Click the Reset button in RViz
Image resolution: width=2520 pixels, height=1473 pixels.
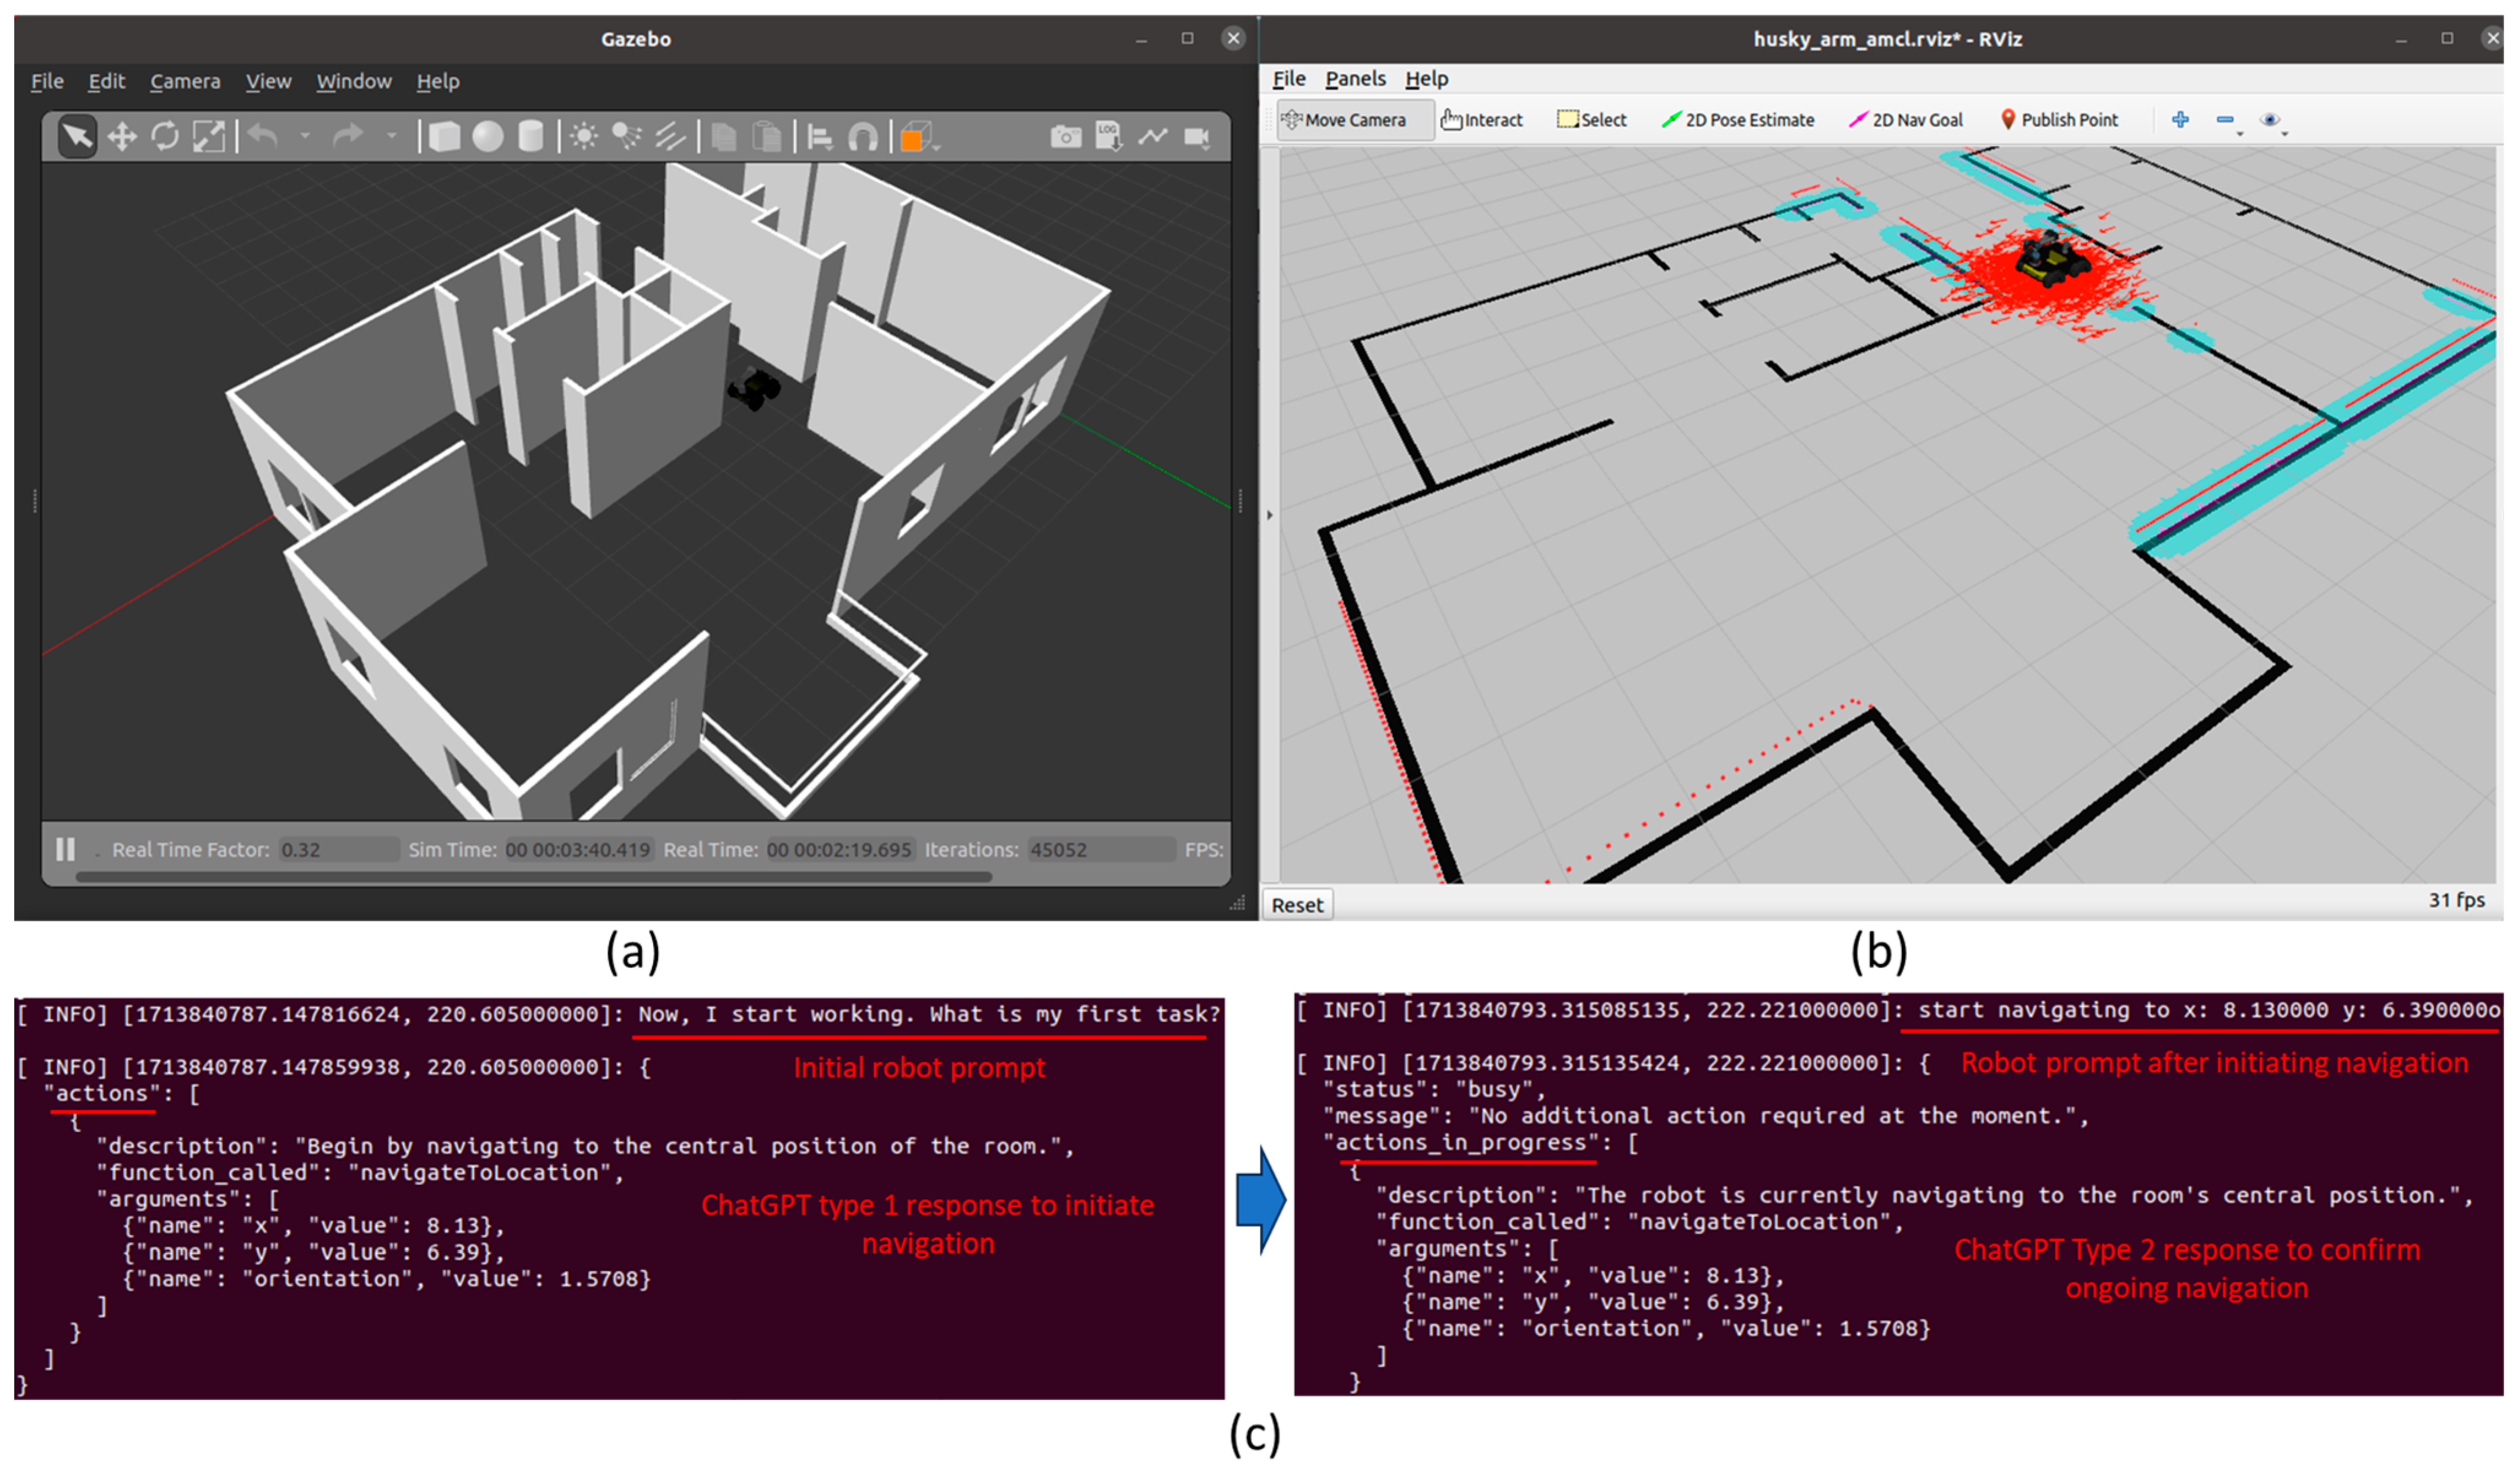click(x=1297, y=905)
